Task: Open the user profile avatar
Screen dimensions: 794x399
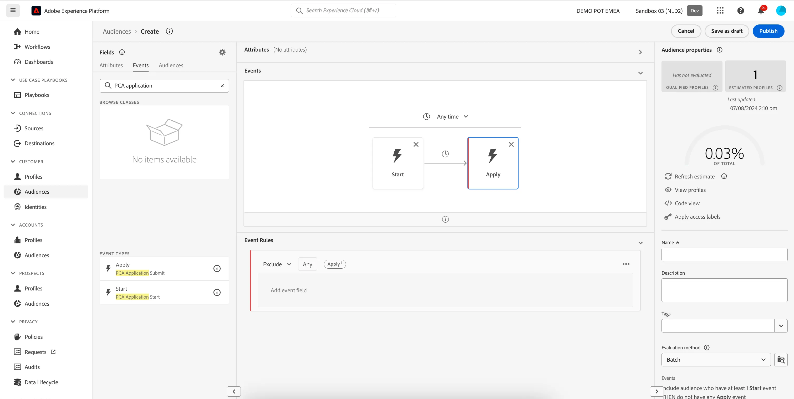Action: tap(781, 11)
